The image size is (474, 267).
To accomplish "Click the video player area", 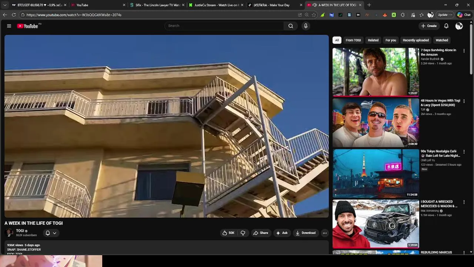I will [166, 126].
